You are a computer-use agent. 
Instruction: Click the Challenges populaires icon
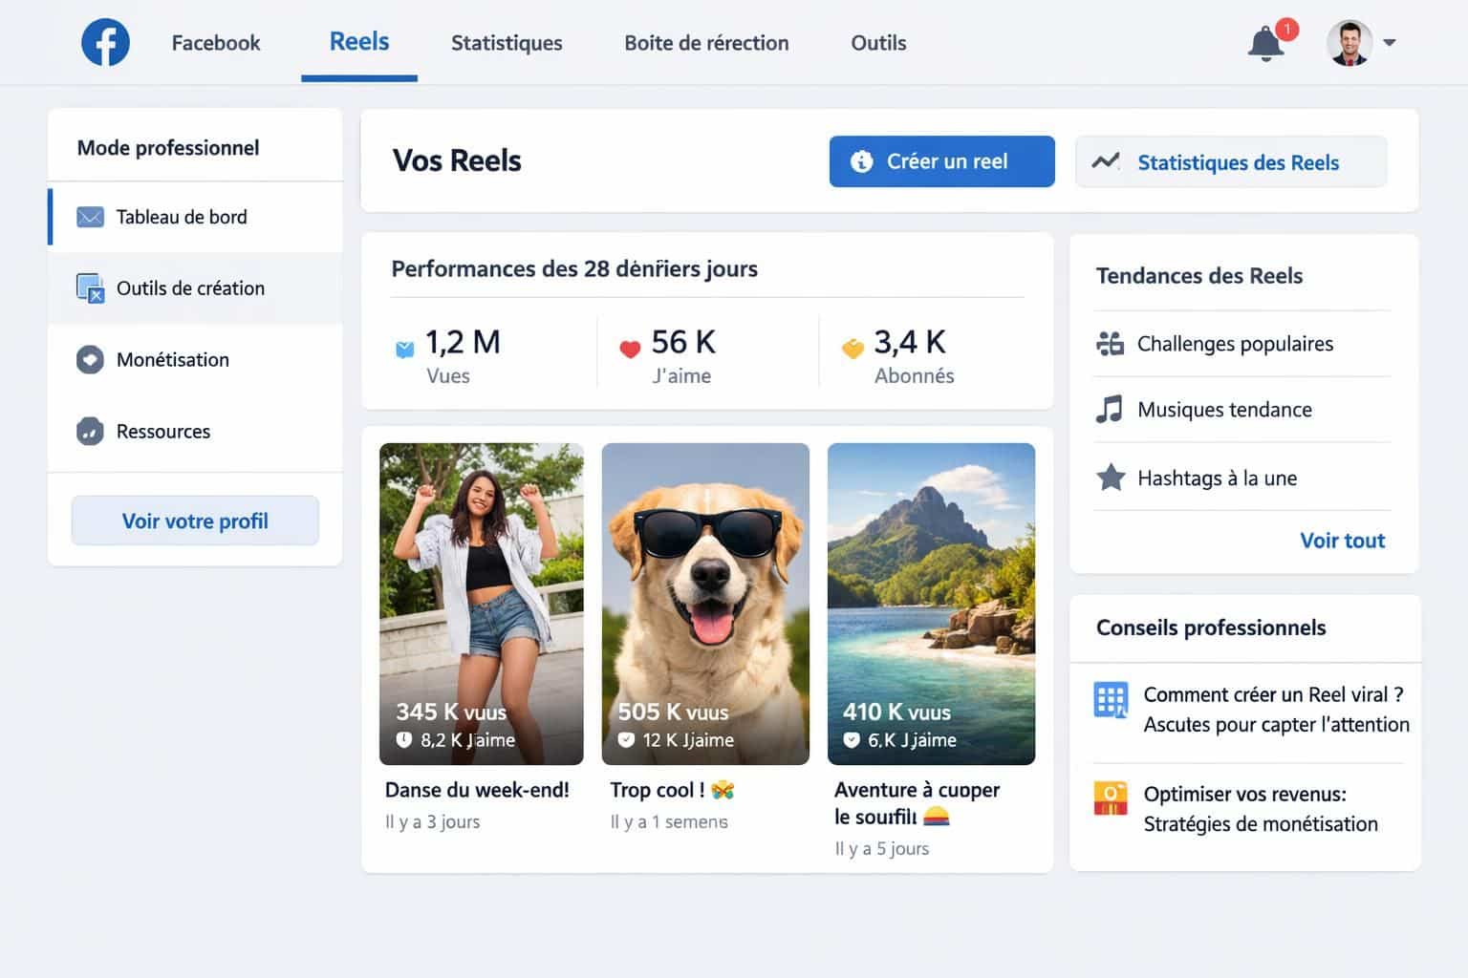click(x=1110, y=343)
